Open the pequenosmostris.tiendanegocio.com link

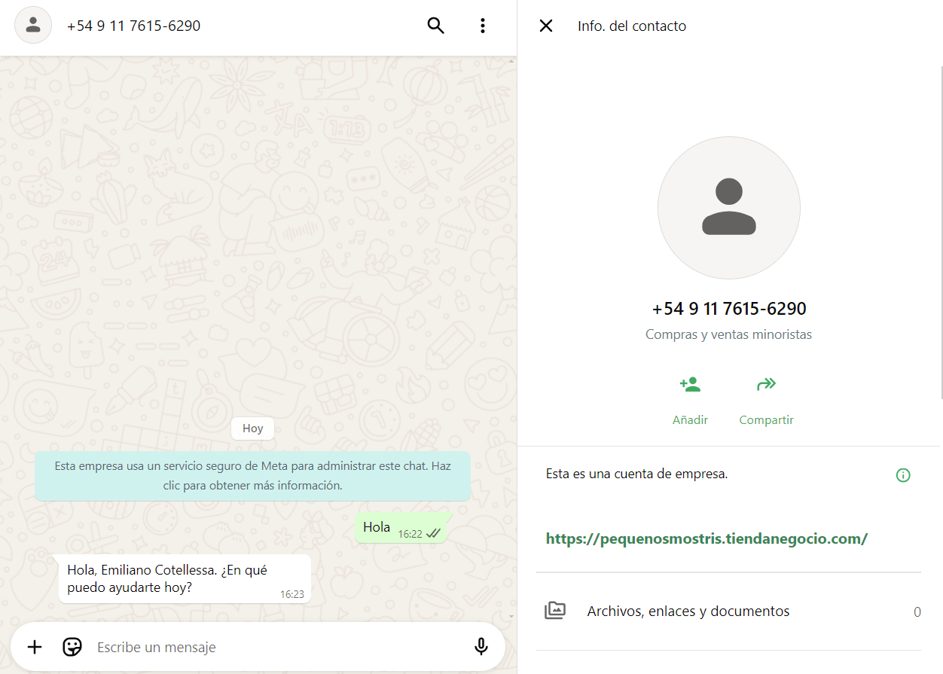coord(706,538)
